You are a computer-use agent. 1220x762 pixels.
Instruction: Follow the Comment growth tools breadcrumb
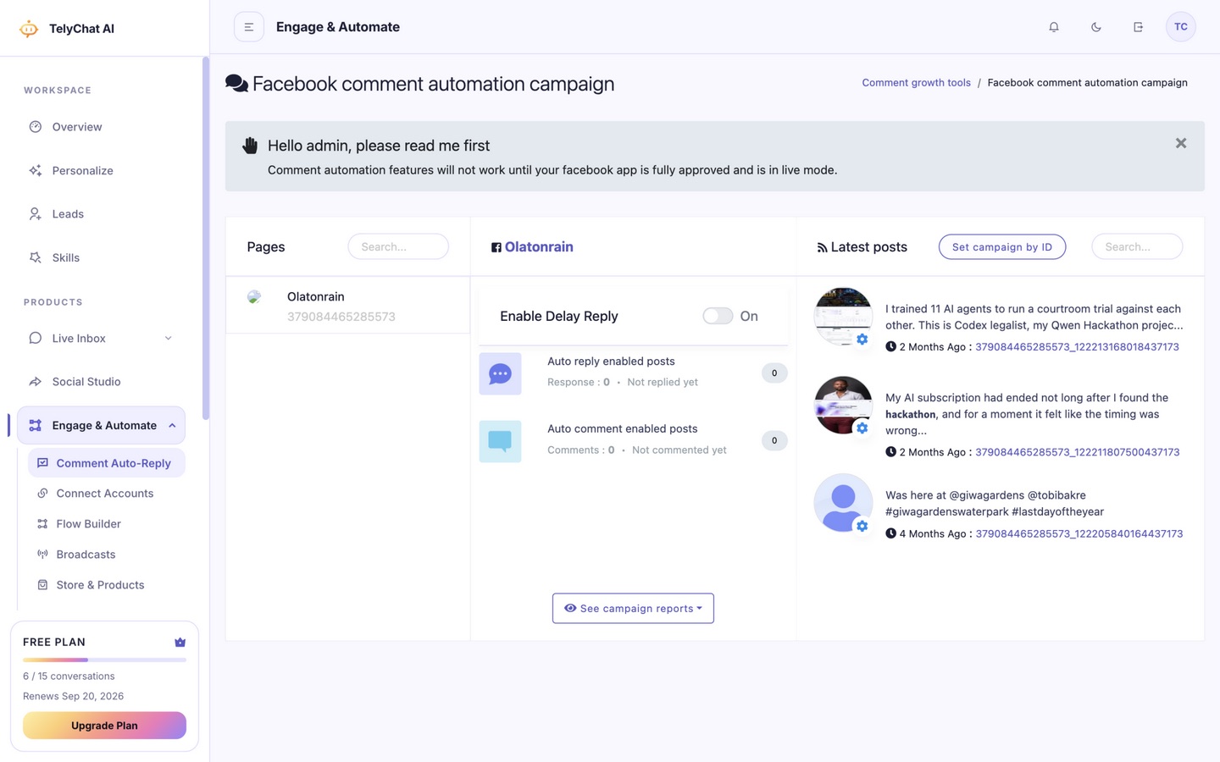pos(916,83)
